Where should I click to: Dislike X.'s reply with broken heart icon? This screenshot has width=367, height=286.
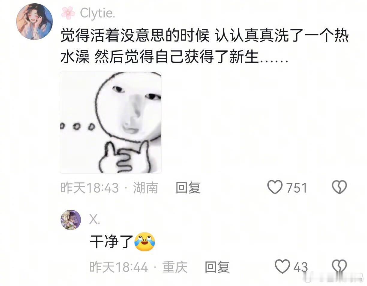coord(339,266)
